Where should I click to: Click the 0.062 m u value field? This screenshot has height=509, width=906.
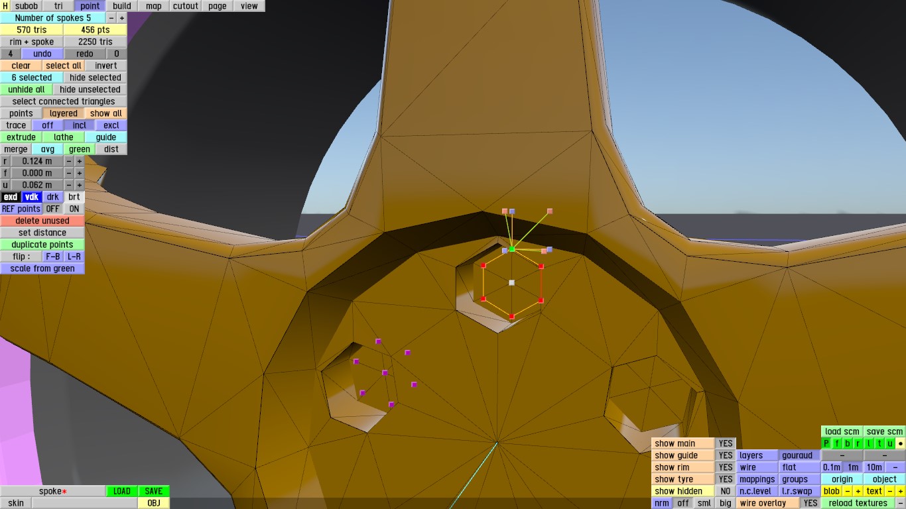pos(37,185)
